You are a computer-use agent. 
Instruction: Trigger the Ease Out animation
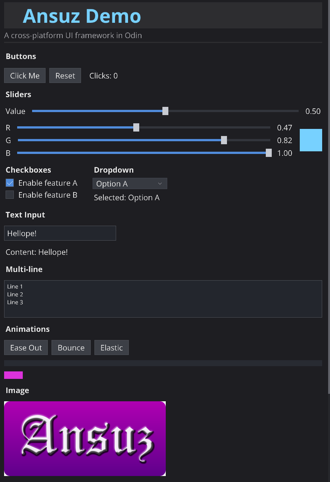pyautogui.click(x=26, y=347)
